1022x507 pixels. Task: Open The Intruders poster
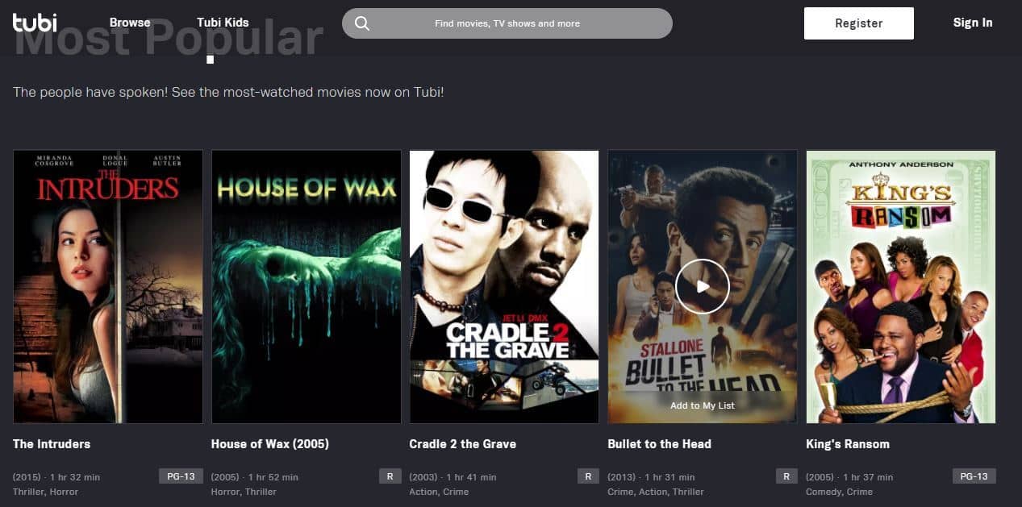[108, 286]
